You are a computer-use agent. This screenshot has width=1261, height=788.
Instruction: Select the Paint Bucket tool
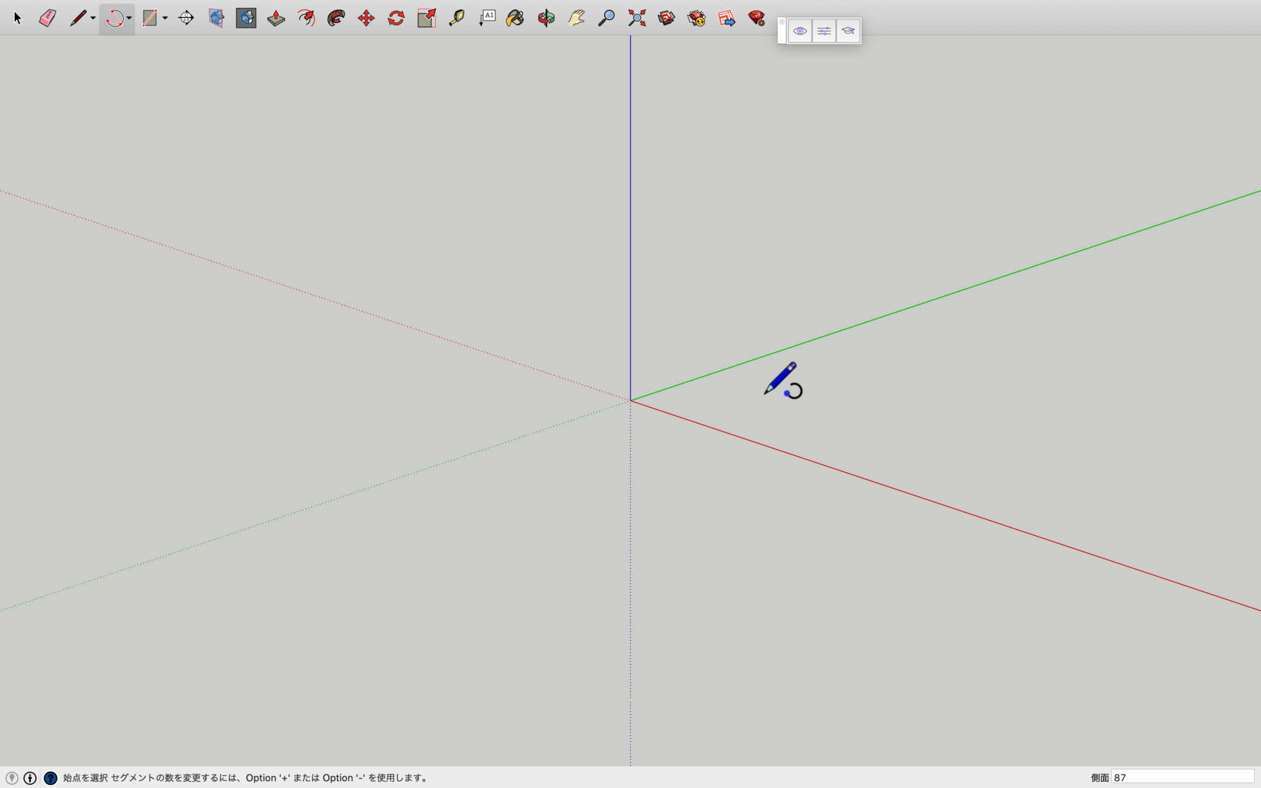pos(515,18)
